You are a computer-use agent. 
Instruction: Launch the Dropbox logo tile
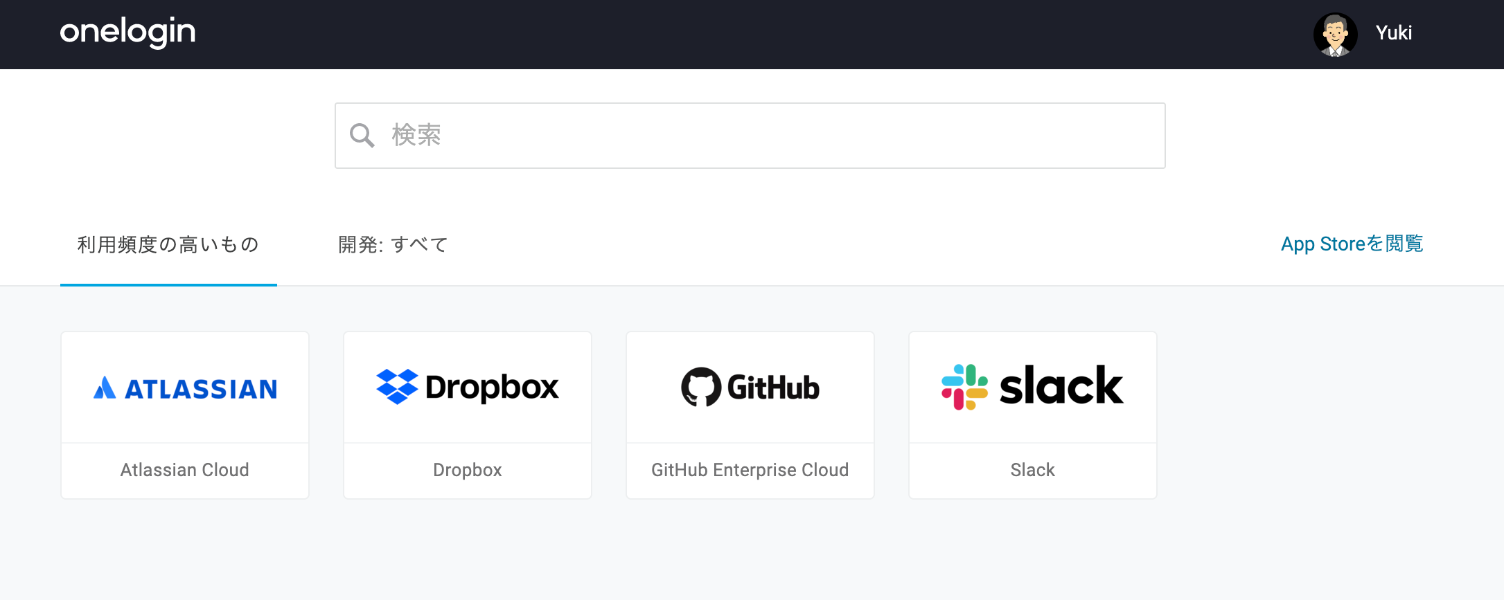pyautogui.click(x=468, y=388)
